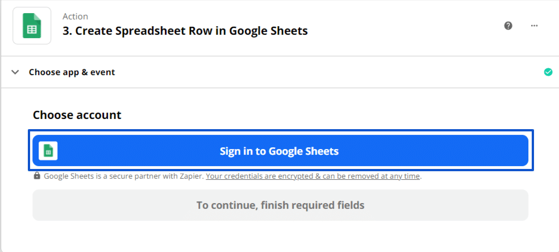Click the 'Choose app & event' header label
This screenshot has height=252, width=559.
click(x=72, y=72)
